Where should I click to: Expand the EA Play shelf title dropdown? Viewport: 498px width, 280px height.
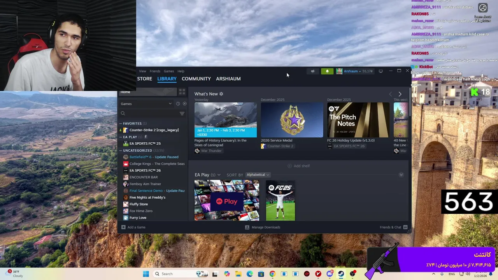[219, 175]
